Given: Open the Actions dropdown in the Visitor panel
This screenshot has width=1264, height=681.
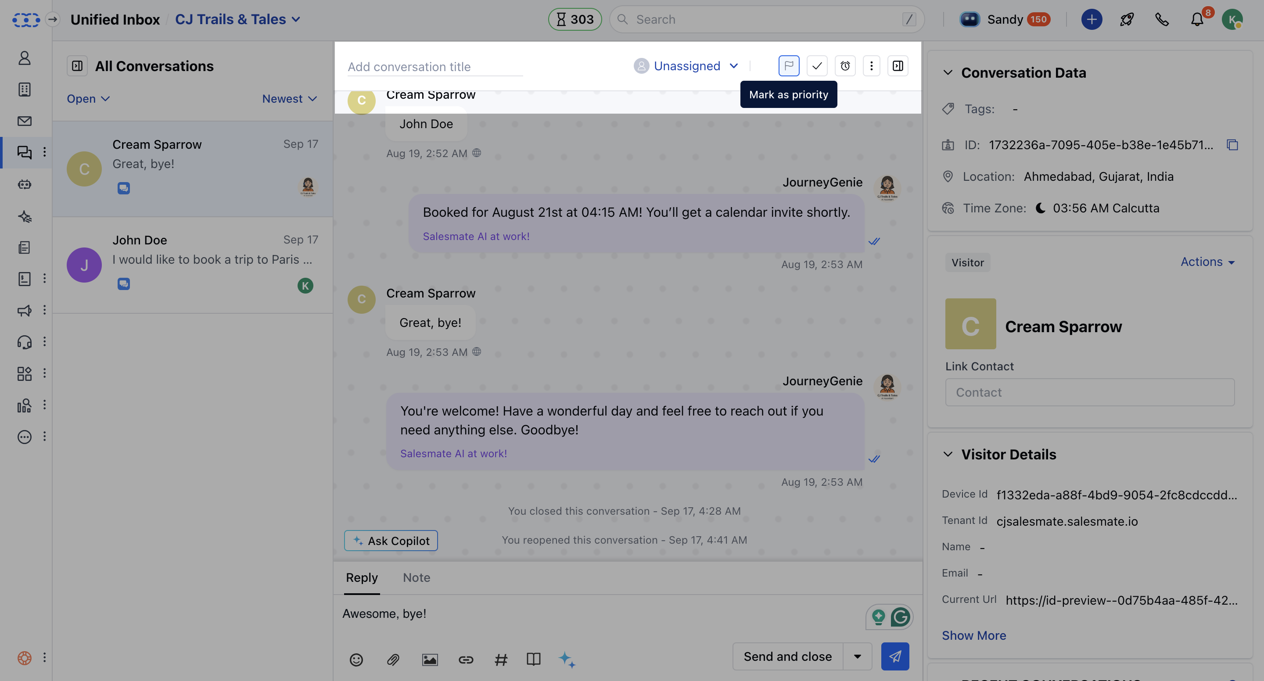Looking at the screenshot, I should point(1207,262).
